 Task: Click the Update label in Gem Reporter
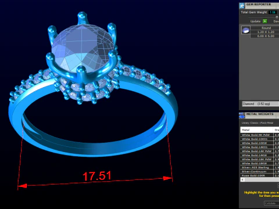click(255, 21)
